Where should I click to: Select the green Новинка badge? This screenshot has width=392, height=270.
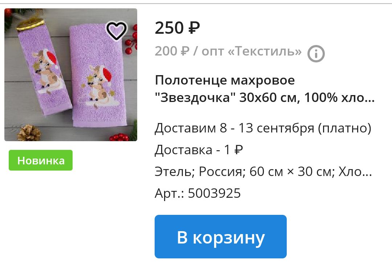41,160
